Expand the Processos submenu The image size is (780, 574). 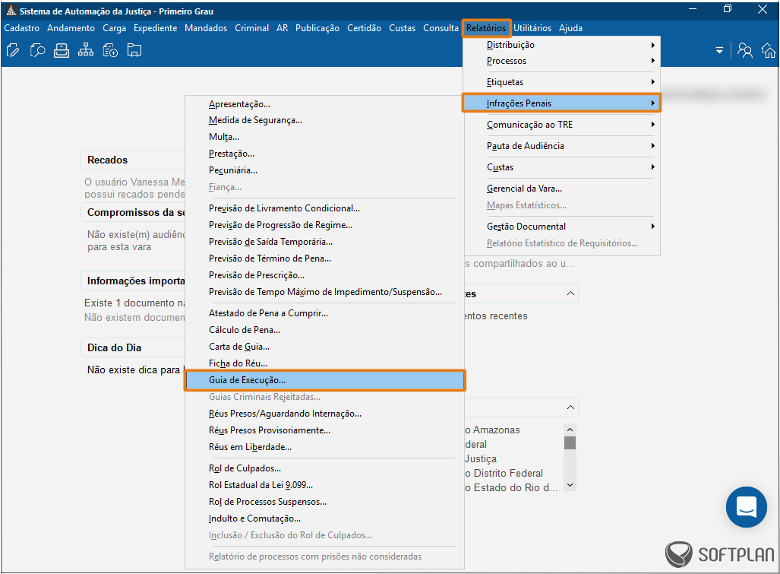pyautogui.click(x=561, y=61)
